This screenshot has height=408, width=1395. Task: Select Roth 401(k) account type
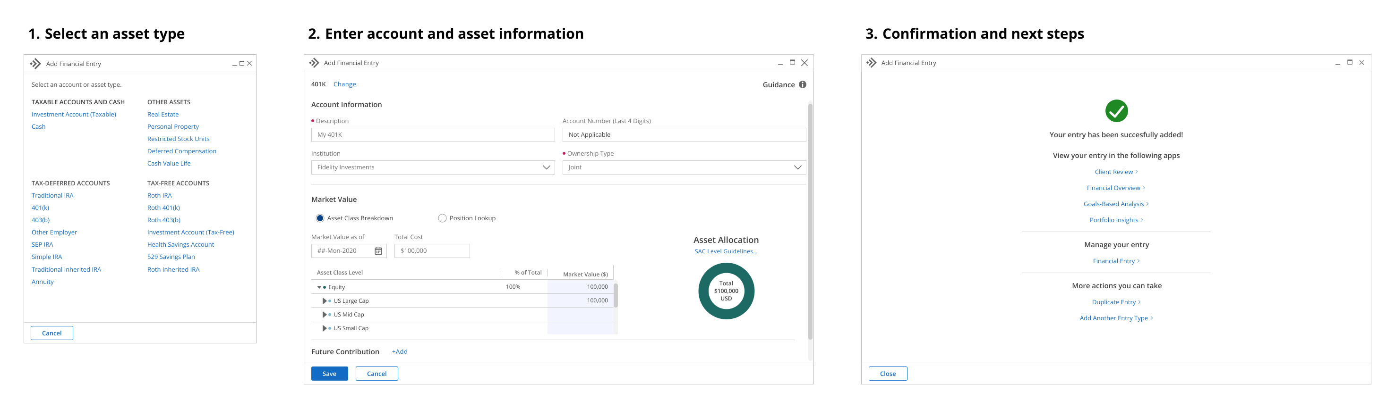[x=163, y=208]
